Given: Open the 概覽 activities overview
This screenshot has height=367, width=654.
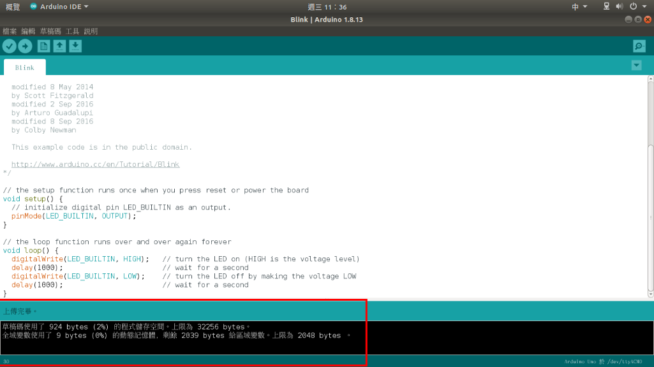Looking at the screenshot, I should 13,6.
